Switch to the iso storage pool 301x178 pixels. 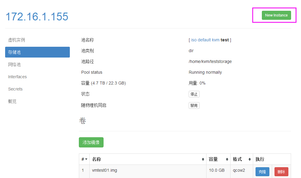194,40
